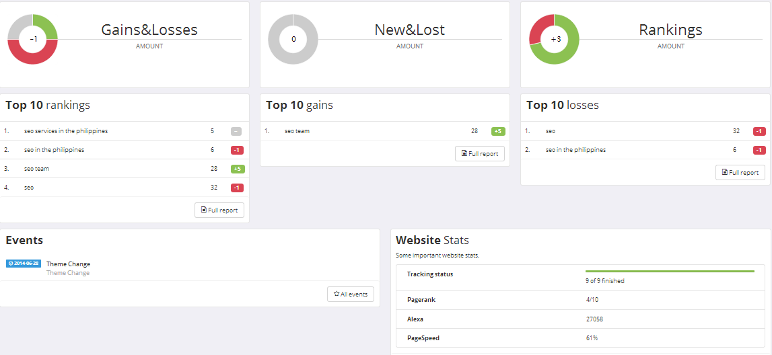
Task: Click +5 badge in Top 10 gains
Action: (498, 131)
